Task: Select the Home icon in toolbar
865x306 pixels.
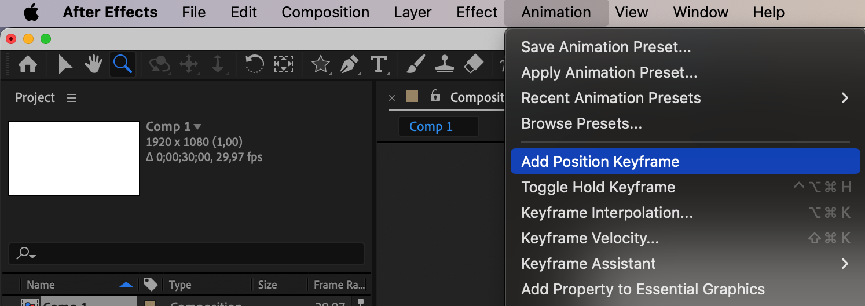Action: coord(28,64)
